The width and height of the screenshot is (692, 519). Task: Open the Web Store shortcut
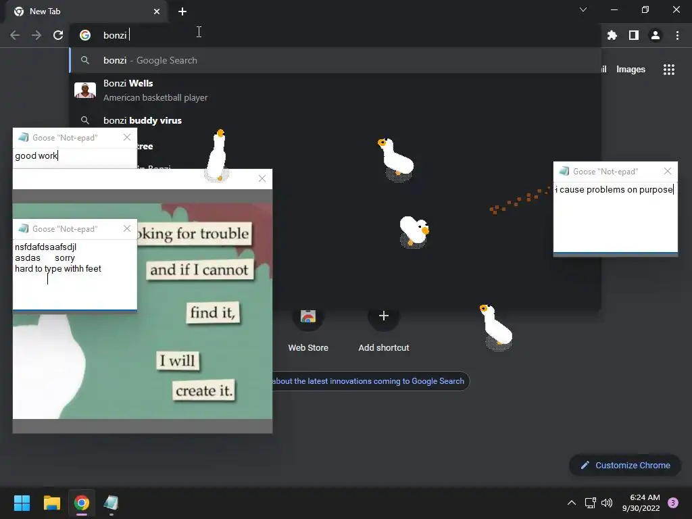(x=308, y=329)
